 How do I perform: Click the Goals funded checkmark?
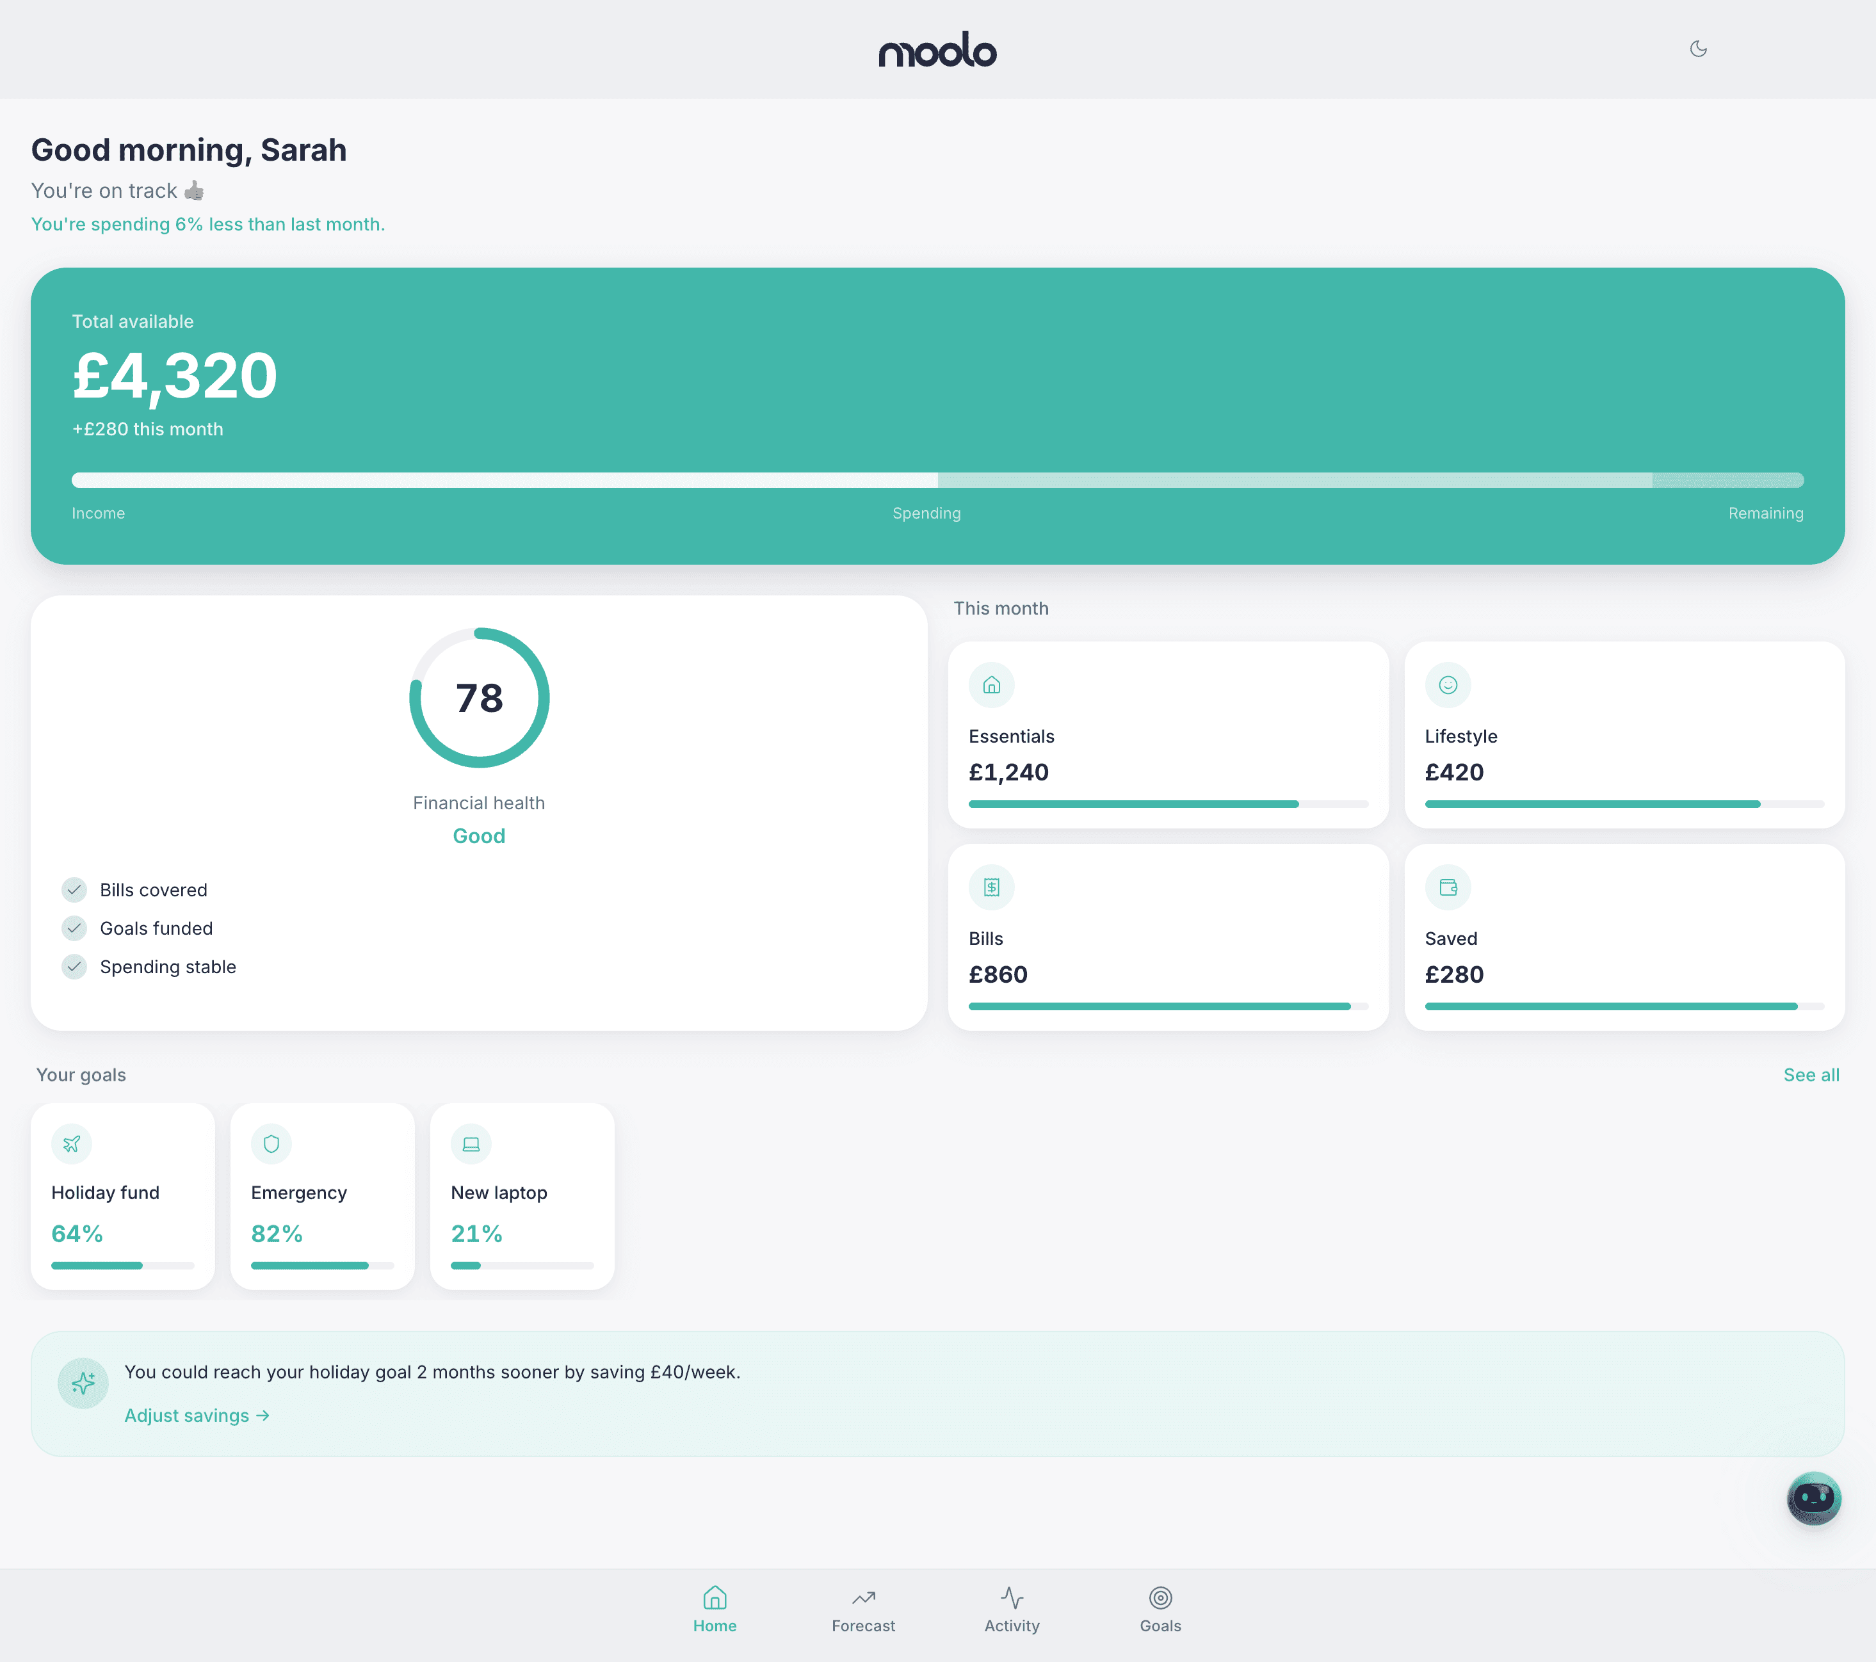coord(74,928)
